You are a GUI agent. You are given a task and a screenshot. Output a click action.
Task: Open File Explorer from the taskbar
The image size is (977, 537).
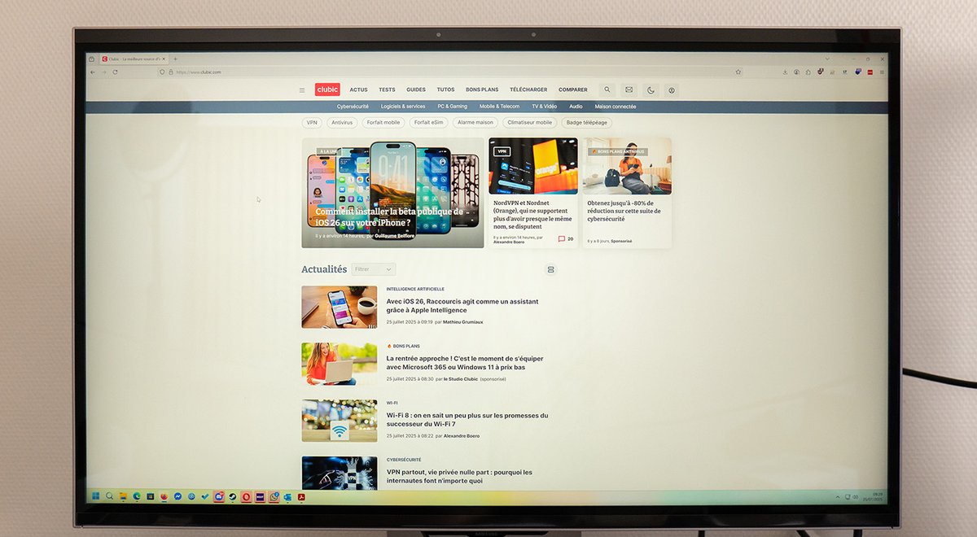[x=123, y=496]
